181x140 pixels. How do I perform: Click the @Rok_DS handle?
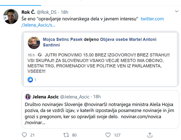[47, 12]
